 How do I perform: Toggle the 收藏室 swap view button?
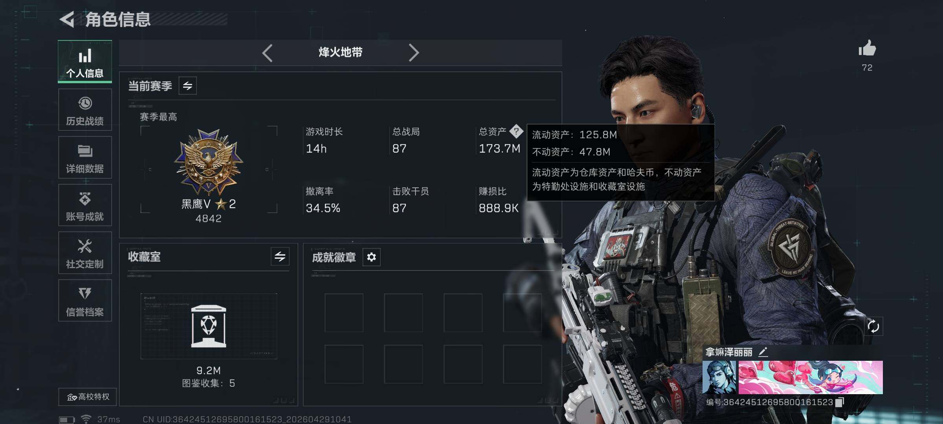point(280,257)
